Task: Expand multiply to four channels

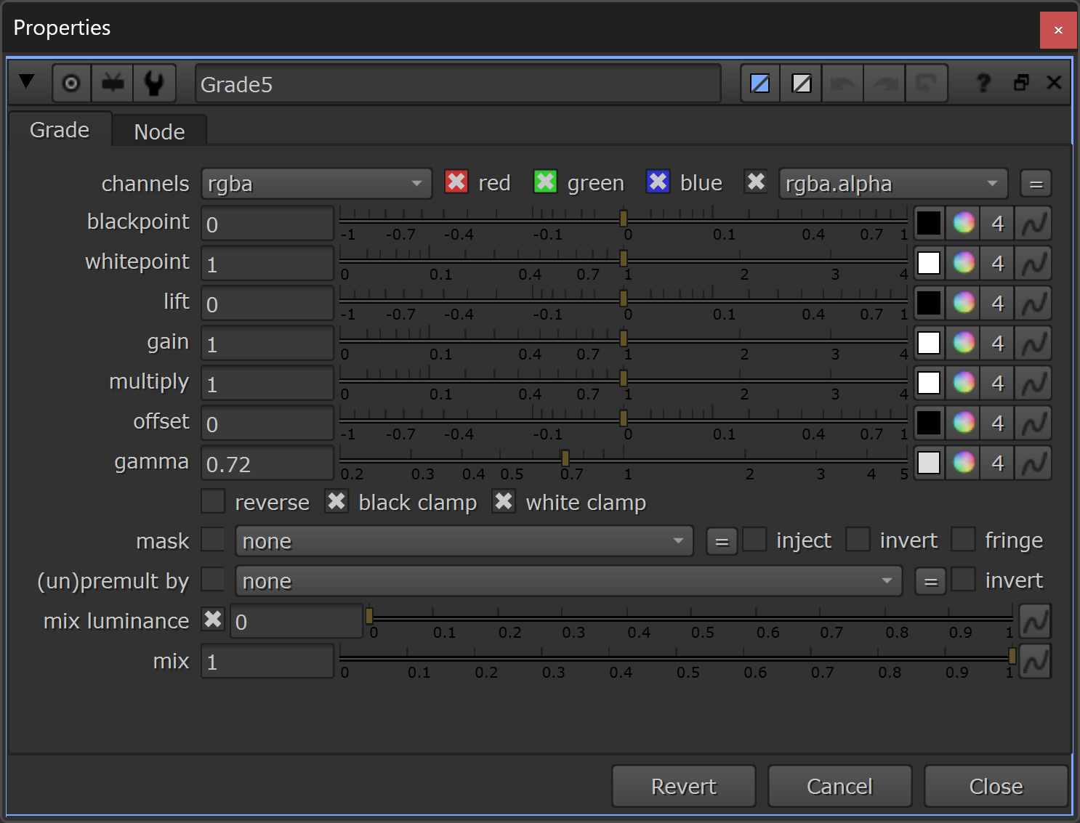Action: [998, 383]
